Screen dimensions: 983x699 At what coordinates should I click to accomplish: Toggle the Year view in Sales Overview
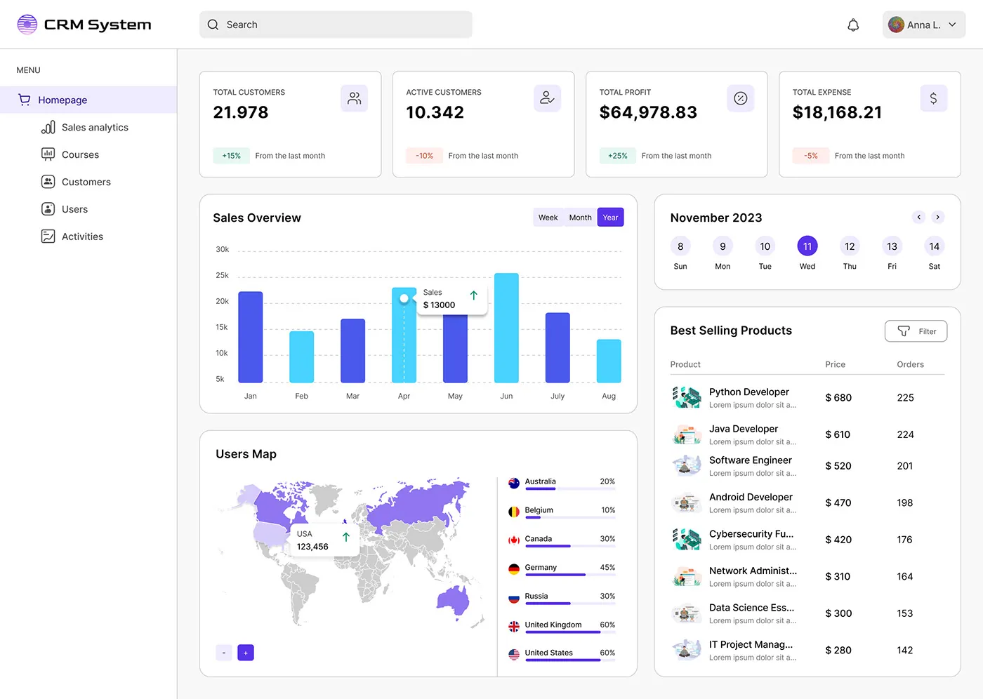(609, 217)
